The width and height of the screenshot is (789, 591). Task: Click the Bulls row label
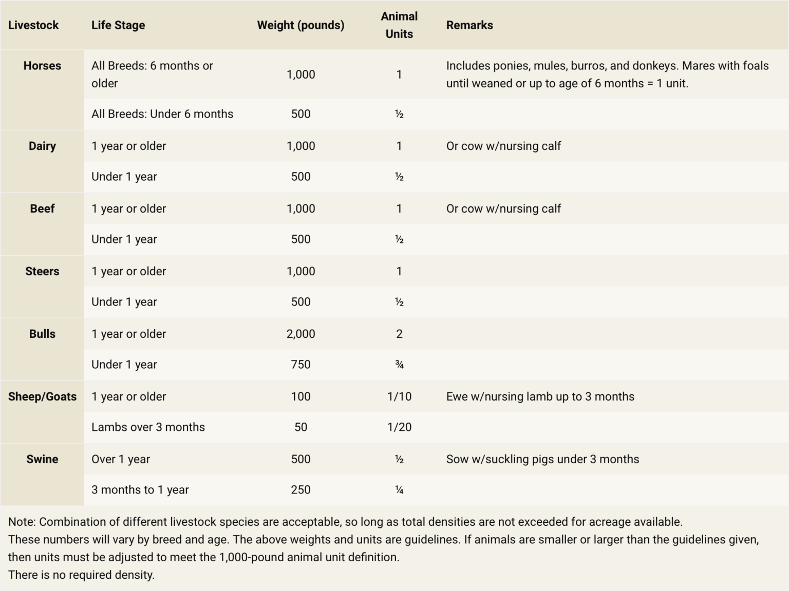pos(42,334)
